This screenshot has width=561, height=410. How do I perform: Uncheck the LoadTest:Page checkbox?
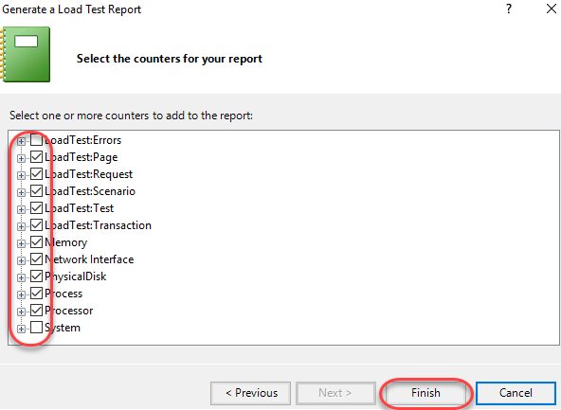(37, 157)
